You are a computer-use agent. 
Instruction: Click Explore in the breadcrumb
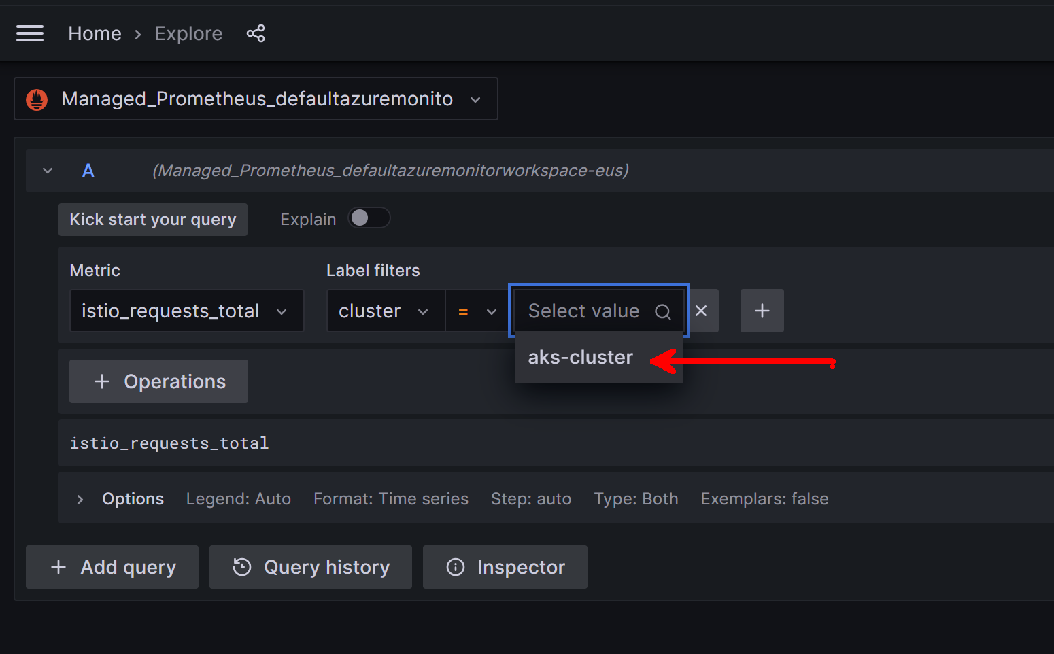click(188, 33)
